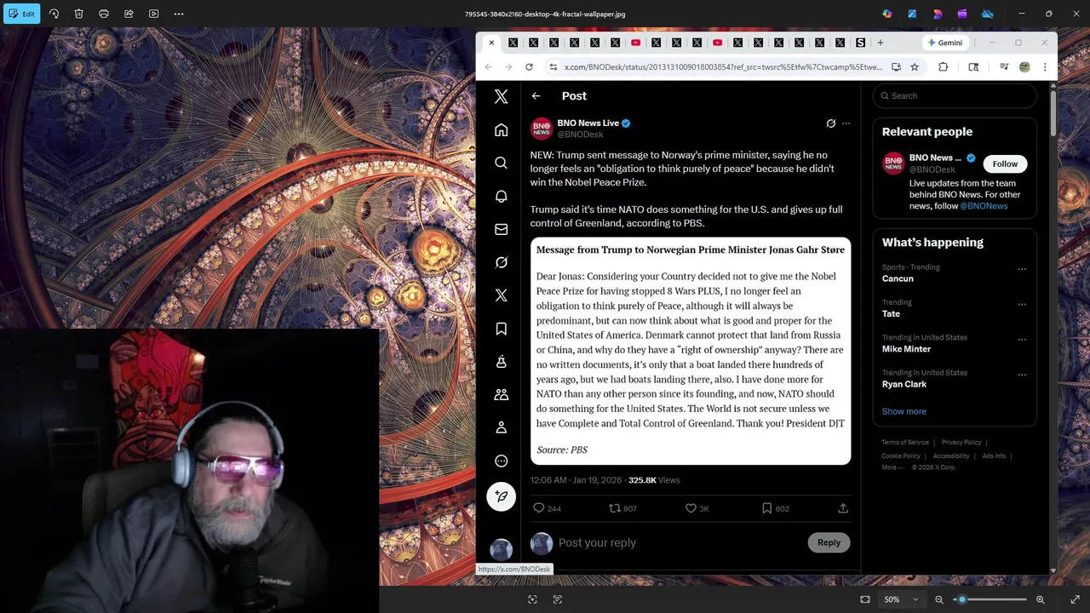Open the @BNONews link
1090x613 pixels.
tap(984, 206)
